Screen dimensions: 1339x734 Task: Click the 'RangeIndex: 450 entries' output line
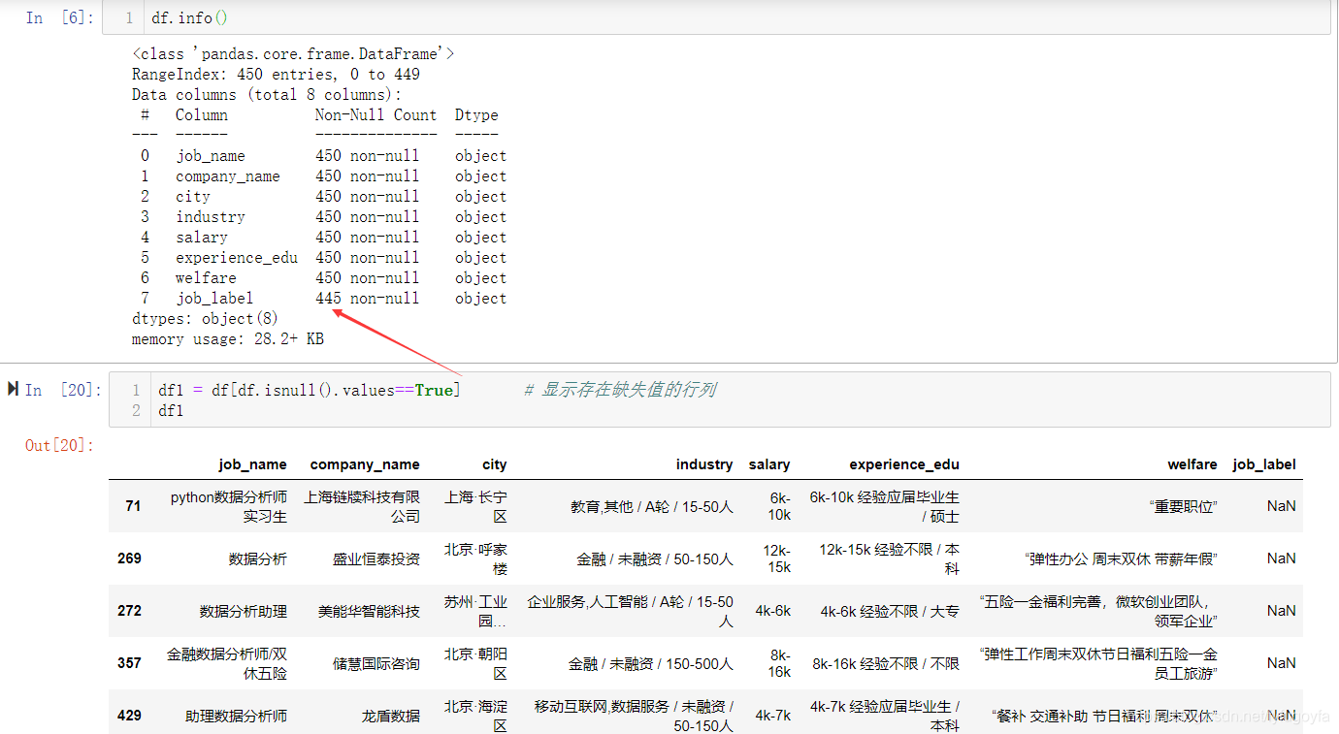(277, 74)
